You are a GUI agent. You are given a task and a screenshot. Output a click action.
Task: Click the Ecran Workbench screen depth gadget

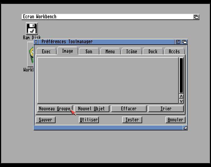(196, 17)
